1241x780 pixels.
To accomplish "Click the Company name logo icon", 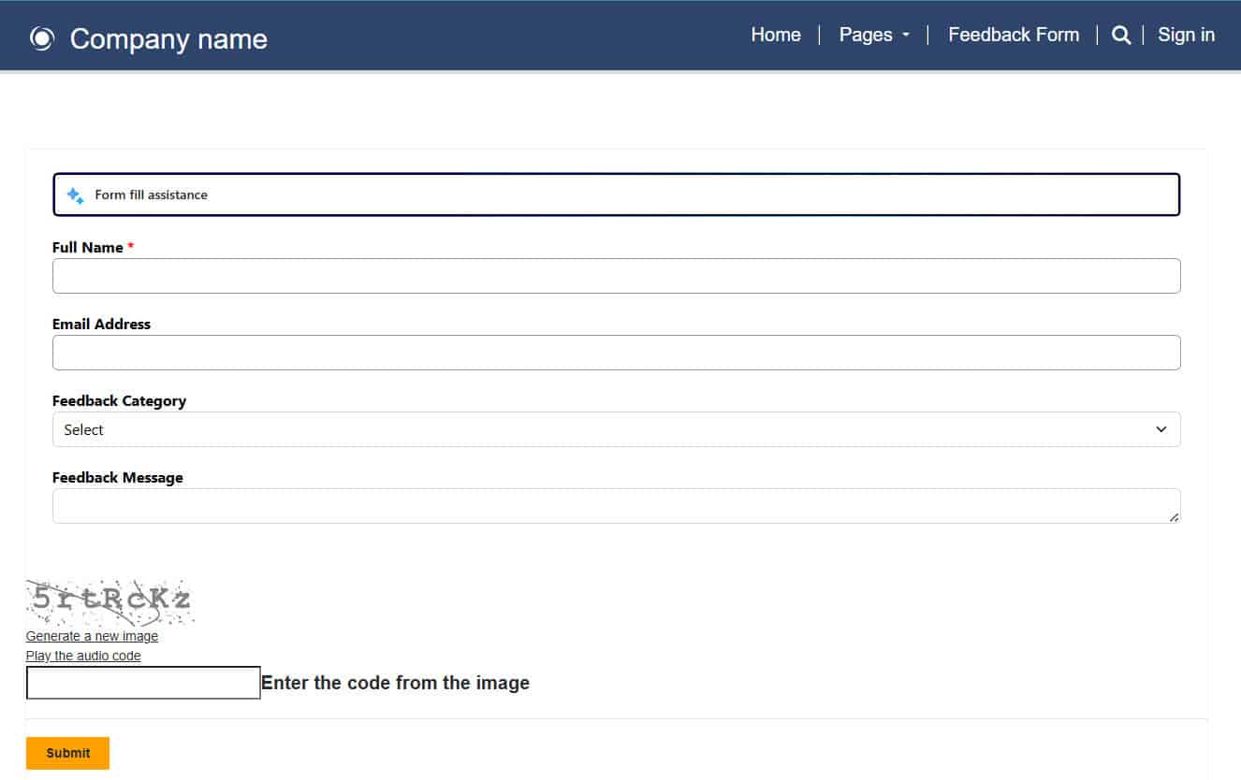I will coord(42,38).
